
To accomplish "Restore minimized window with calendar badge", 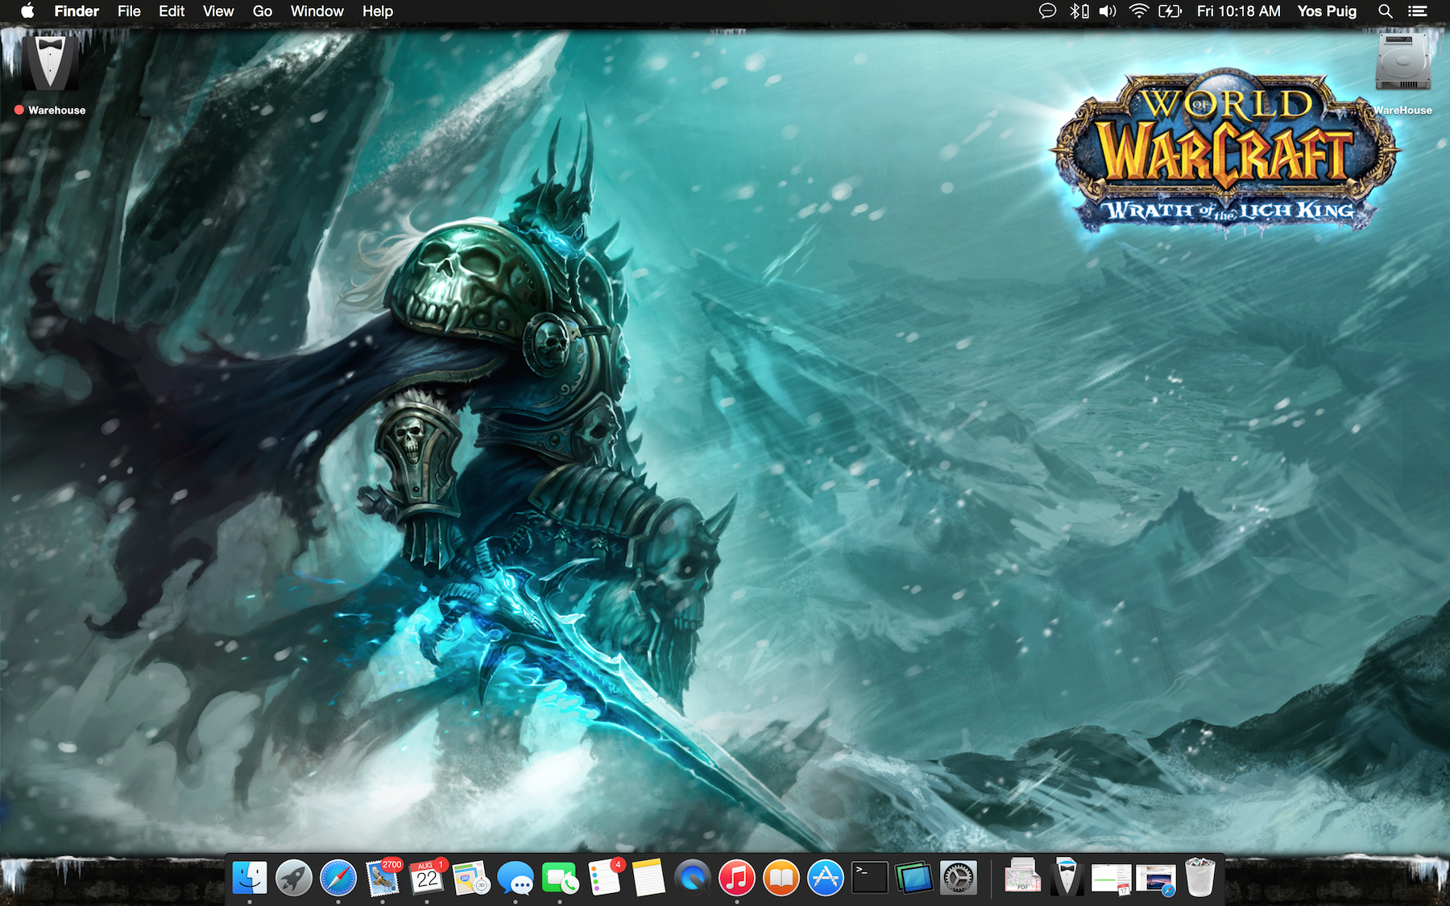I will [1112, 879].
